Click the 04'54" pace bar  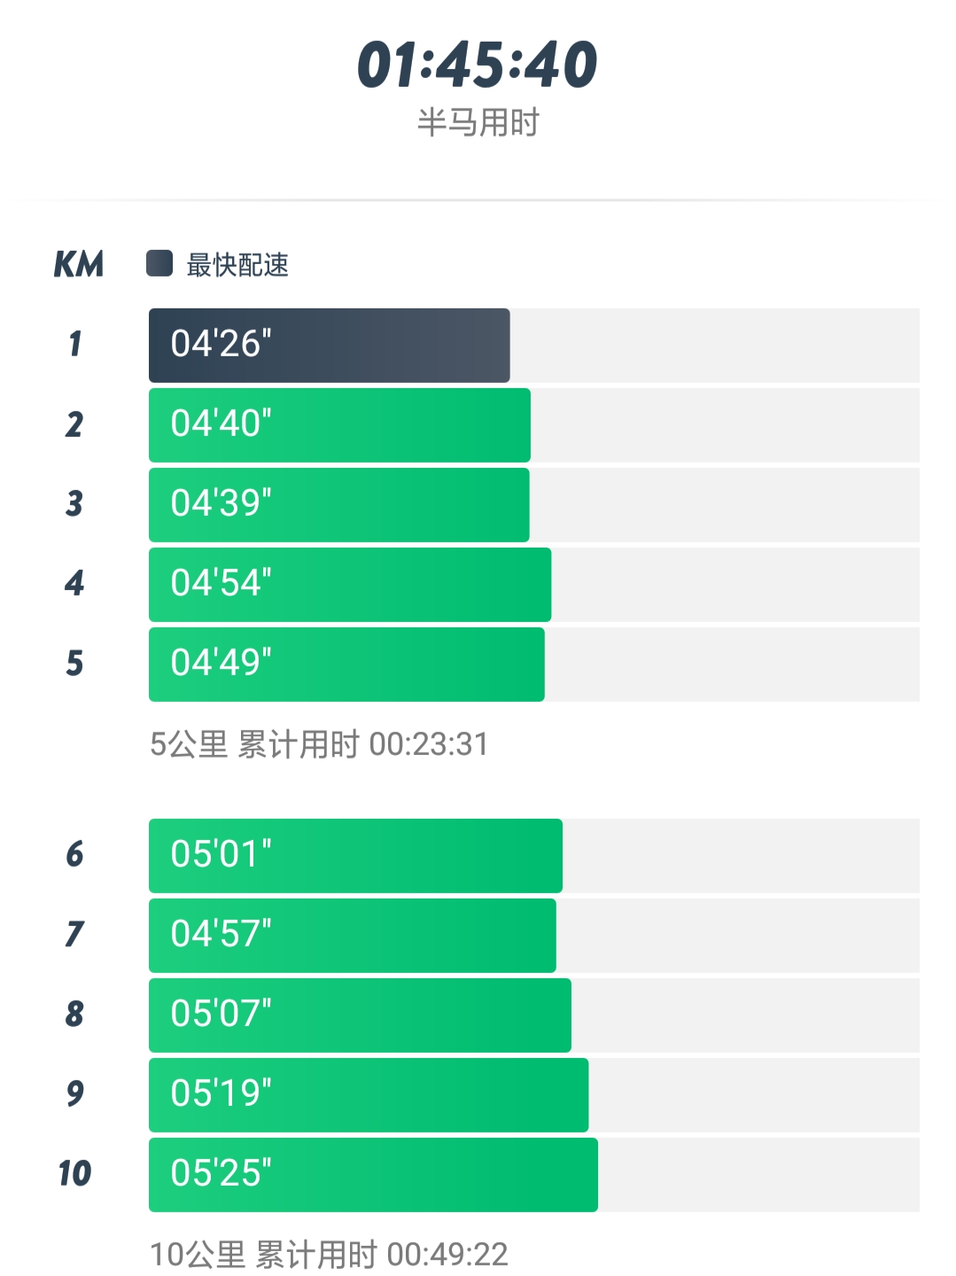click(349, 584)
